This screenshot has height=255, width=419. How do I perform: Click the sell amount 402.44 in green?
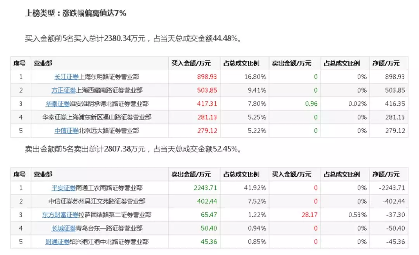click(x=207, y=202)
